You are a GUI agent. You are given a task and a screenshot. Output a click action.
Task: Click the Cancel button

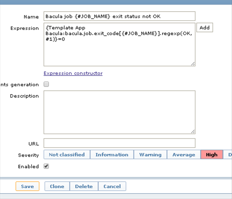click(x=112, y=186)
